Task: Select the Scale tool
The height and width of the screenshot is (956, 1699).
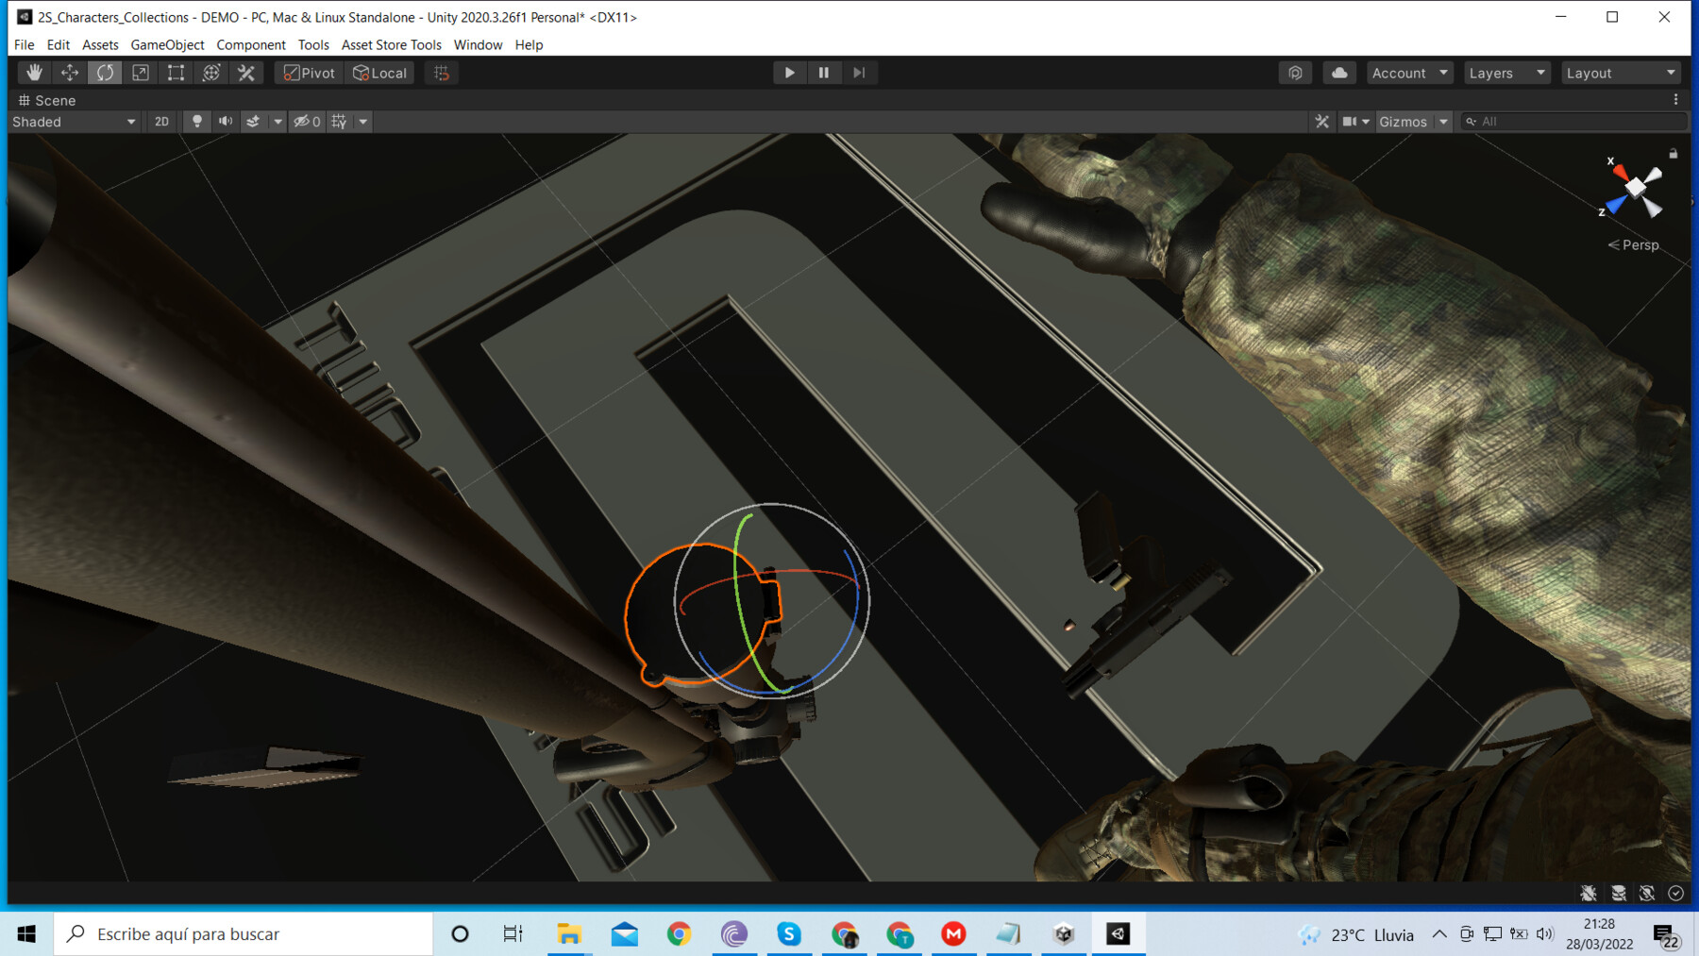Action: click(141, 73)
